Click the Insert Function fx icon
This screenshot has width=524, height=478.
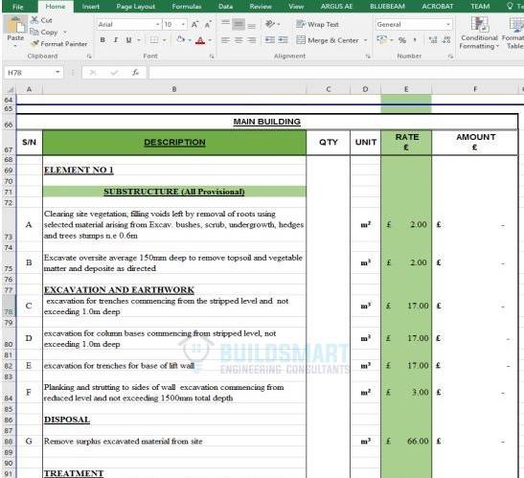tap(135, 72)
